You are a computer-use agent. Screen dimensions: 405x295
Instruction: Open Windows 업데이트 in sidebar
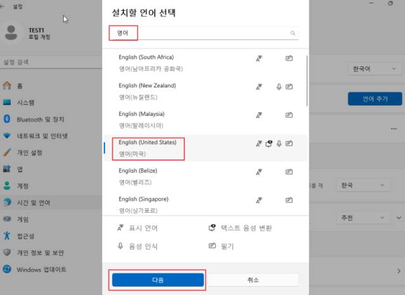click(x=41, y=269)
